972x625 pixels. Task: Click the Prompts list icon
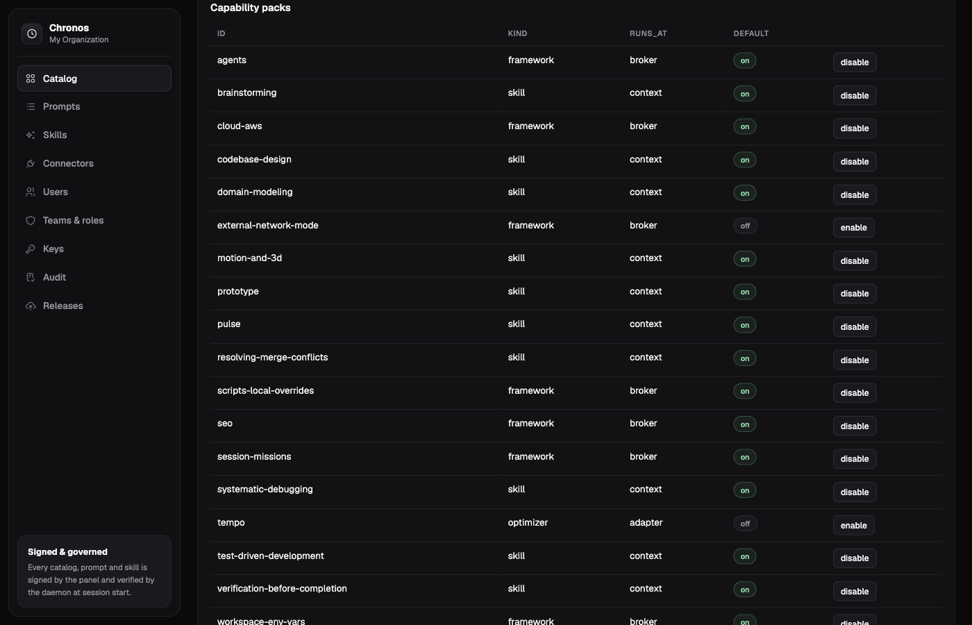click(x=31, y=106)
